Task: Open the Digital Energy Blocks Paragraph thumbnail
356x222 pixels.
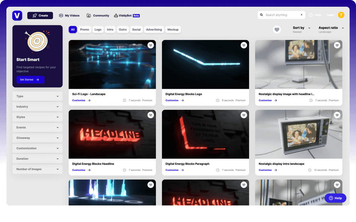Action: click(x=206, y=134)
